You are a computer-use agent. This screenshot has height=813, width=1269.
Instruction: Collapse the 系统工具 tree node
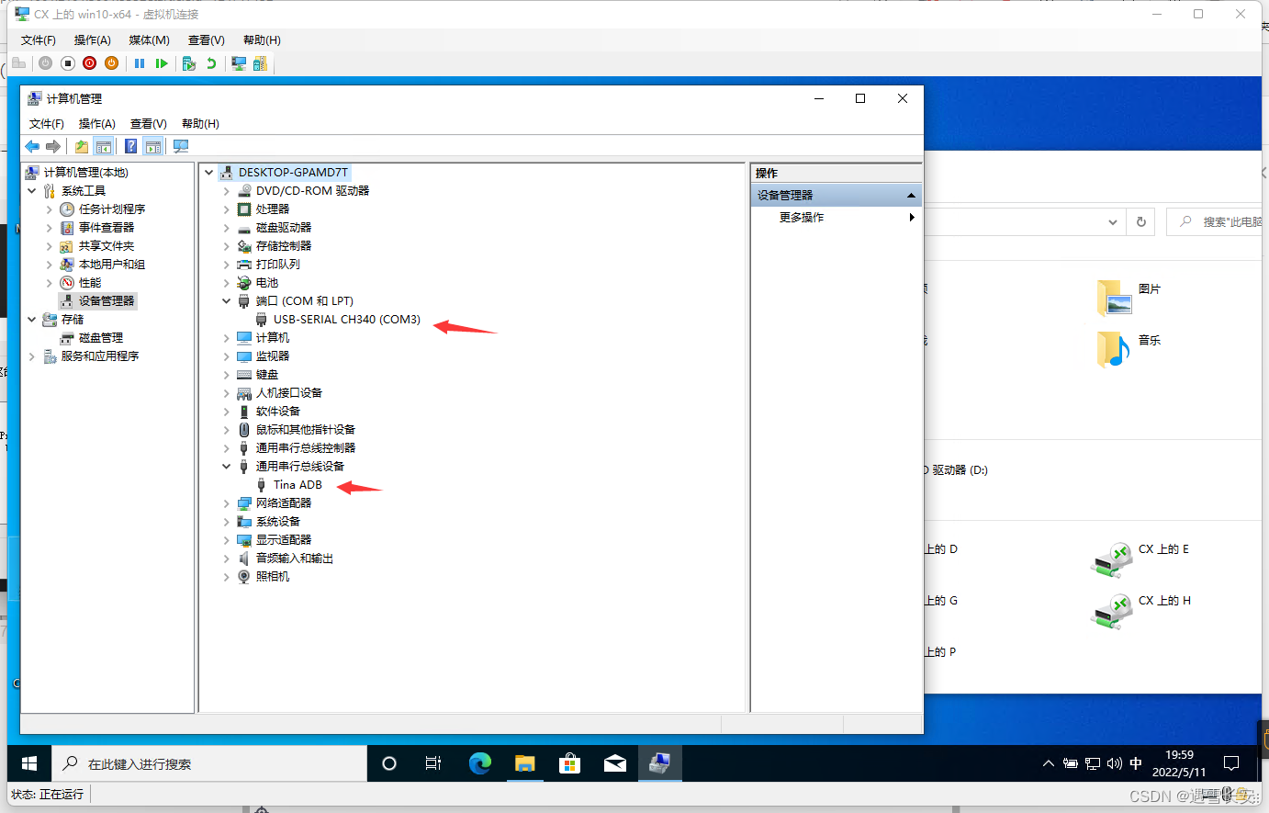pyautogui.click(x=32, y=191)
